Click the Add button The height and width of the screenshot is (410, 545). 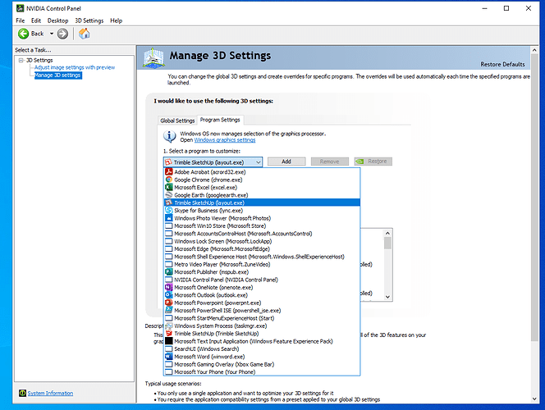(286, 162)
